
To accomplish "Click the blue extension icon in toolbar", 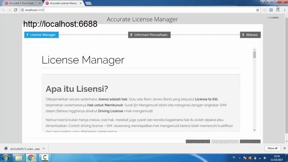I will point(271,10).
